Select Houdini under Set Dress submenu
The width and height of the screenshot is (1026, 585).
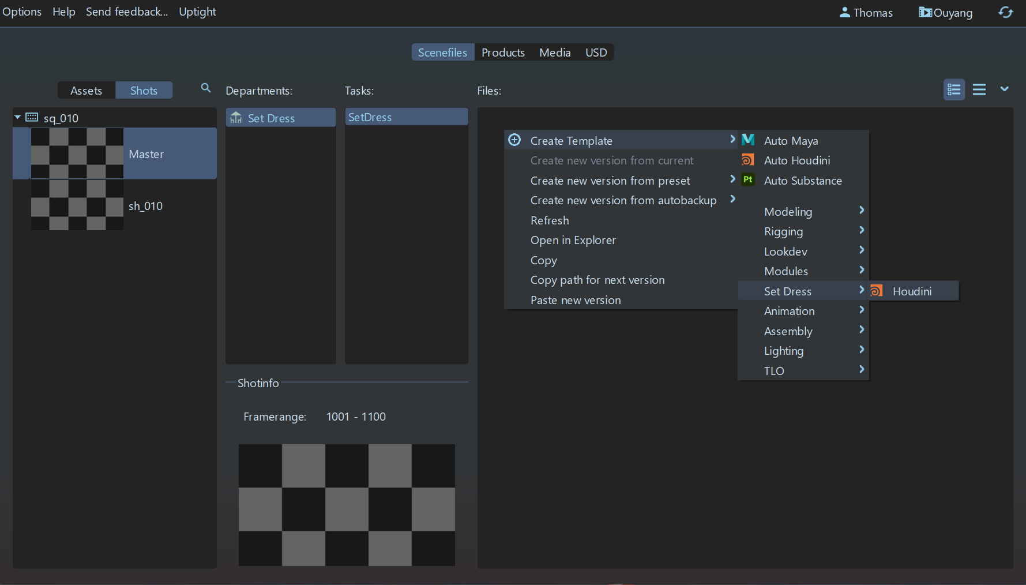[912, 291]
